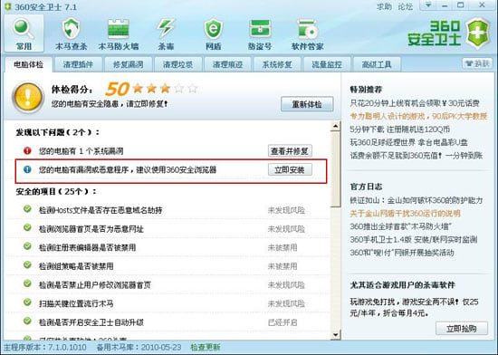Open the 常用 toolbar section
The height and width of the screenshot is (355, 498).
coord(24,34)
